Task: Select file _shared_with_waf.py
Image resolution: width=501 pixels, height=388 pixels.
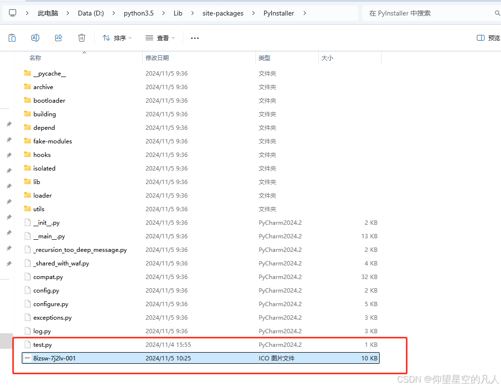Action: [x=61, y=263]
